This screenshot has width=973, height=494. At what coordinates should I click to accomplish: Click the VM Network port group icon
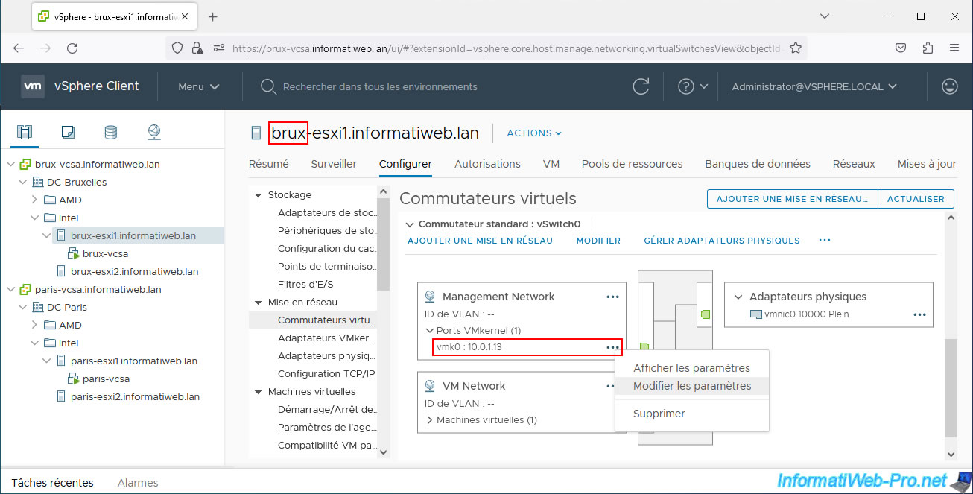point(430,386)
